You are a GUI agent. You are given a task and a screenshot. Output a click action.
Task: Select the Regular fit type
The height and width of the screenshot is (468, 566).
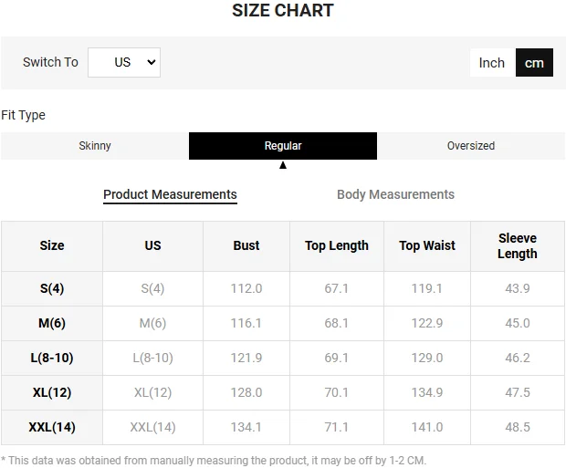tap(283, 146)
